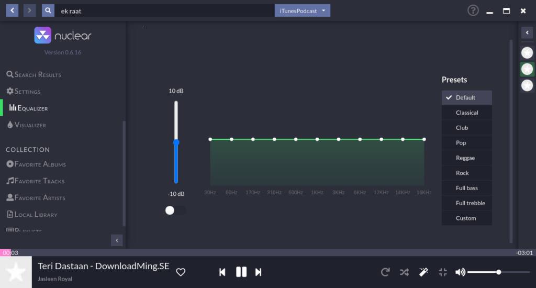The height and width of the screenshot is (288, 536).
Task: Pause playback
Action: [x=241, y=272]
